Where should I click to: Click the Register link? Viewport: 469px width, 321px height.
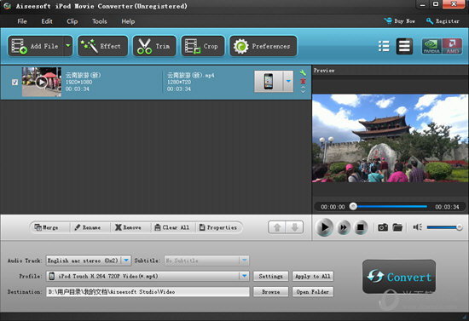443,21
